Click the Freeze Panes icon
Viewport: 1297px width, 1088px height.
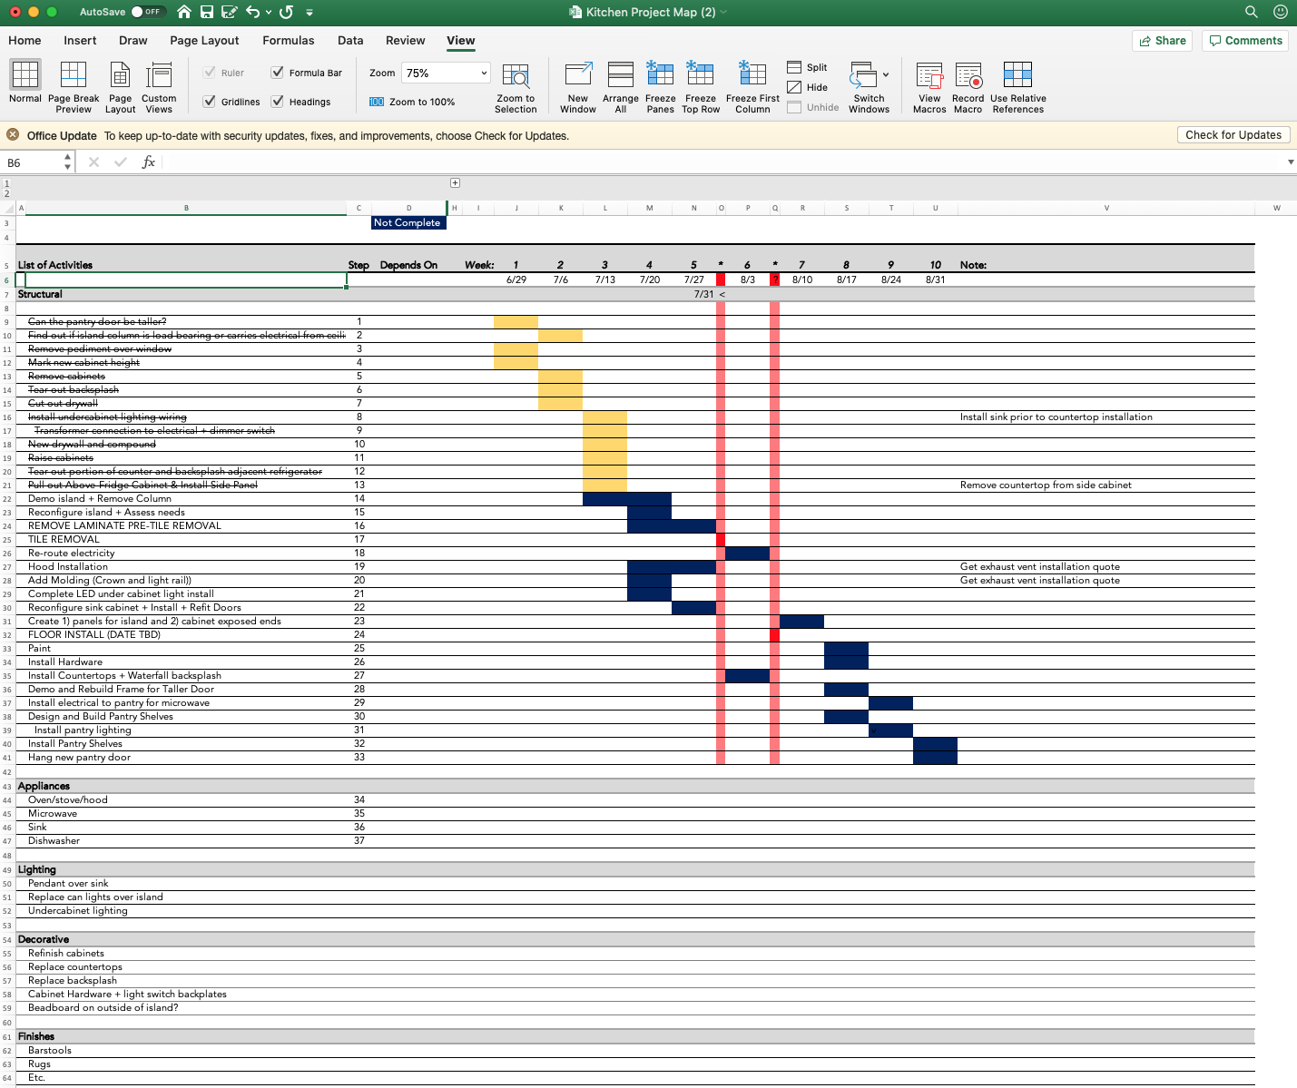tap(660, 75)
